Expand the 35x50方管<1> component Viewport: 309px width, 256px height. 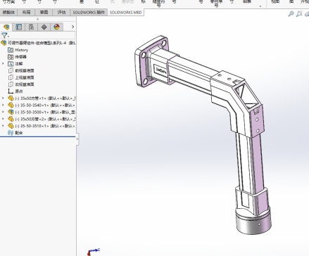3,98
